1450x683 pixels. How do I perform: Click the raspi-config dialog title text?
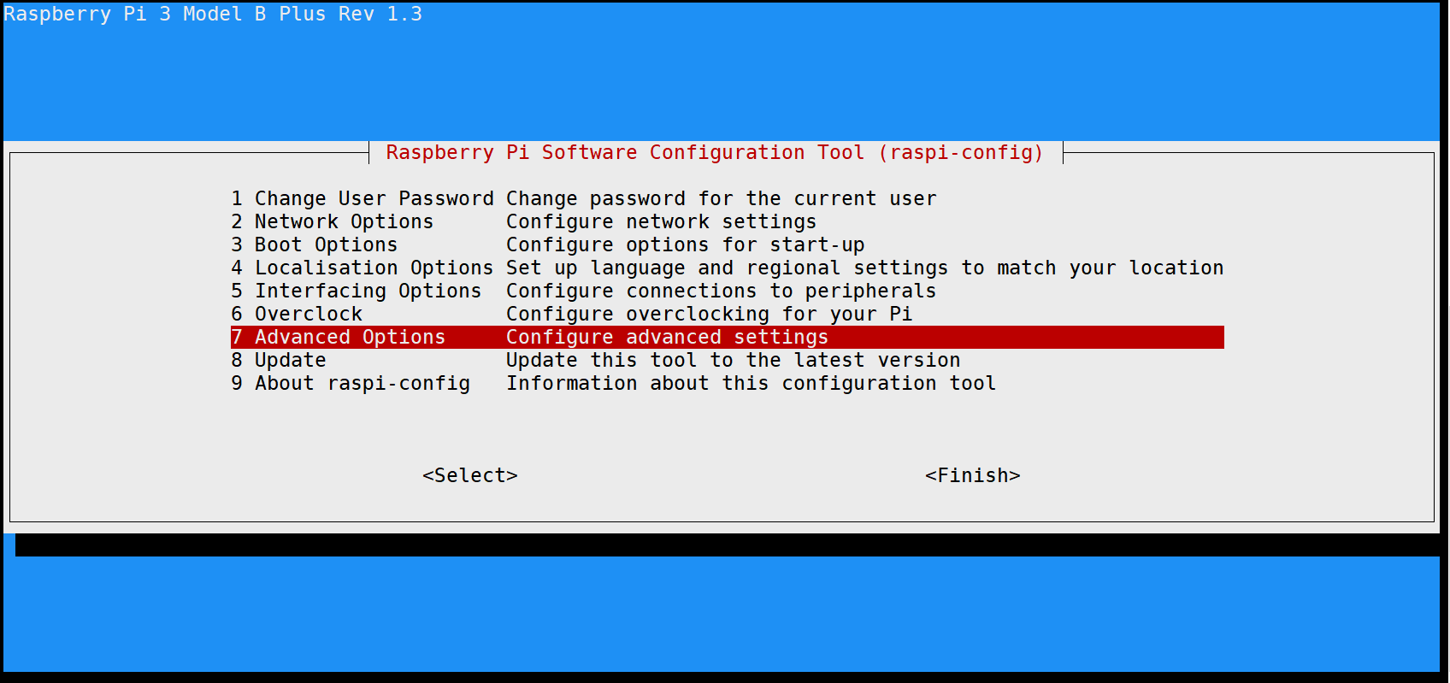point(715,153)
